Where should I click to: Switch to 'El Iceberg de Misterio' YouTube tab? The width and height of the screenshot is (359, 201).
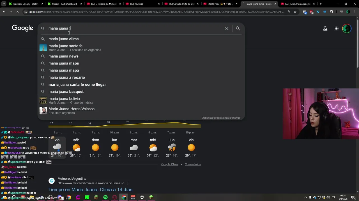(x=103, y=4)
